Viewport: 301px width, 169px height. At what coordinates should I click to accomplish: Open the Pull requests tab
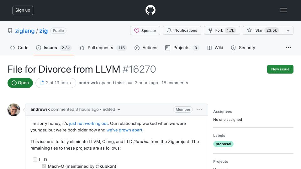103,48
